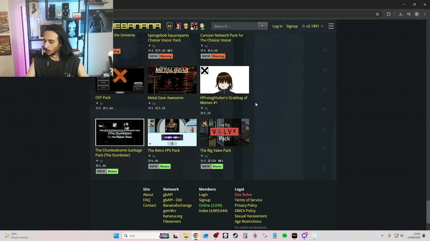Open The Chunkedname Garbage Pack thumbnail
Screen dimensions: 430x241
click(120, 133)
